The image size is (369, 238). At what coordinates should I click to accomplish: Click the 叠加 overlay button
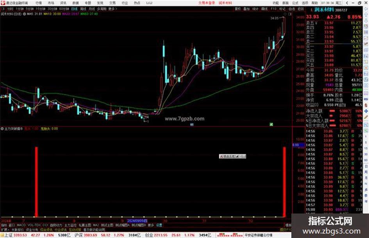(x=246, y=9)
